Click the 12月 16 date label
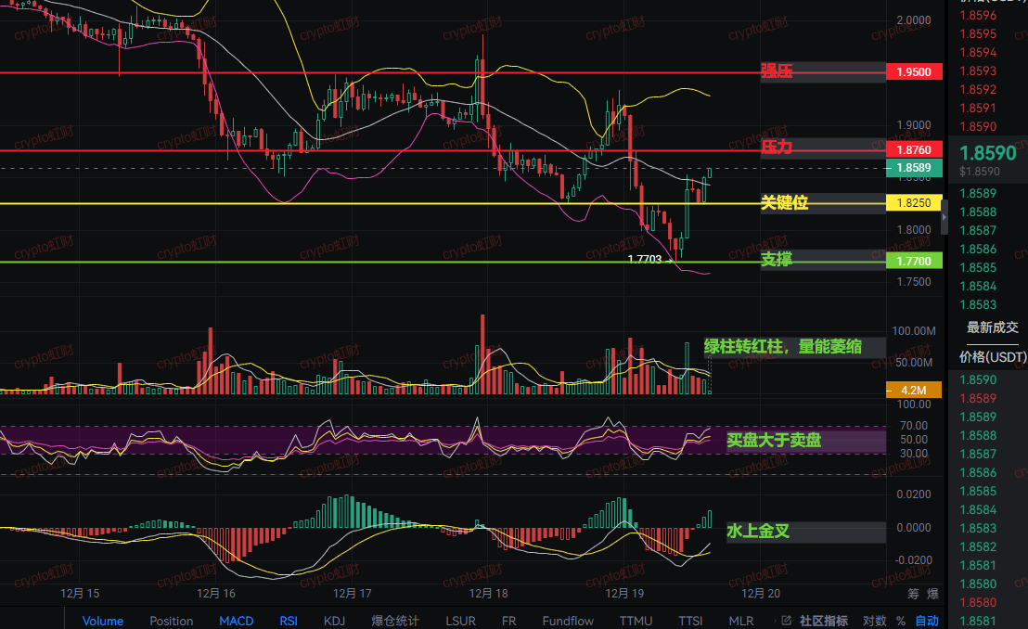 [216, 594]
